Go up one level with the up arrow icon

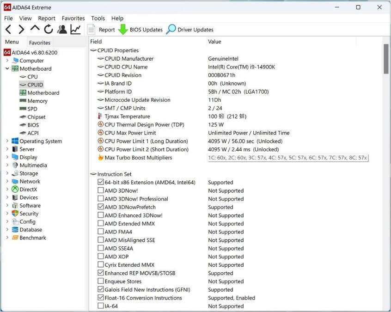point(35,28)
